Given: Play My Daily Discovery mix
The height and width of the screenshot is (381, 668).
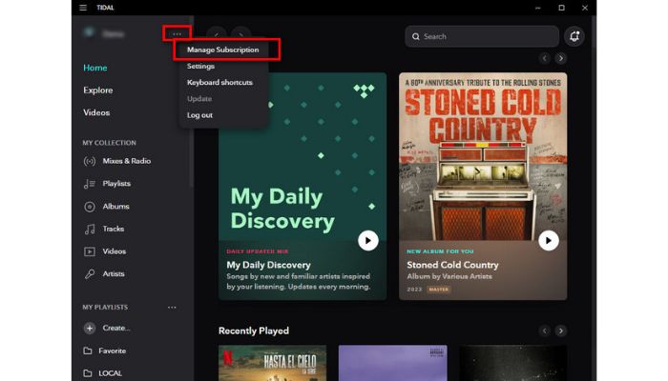Looking at the screenshot, I should coord(368,241).
